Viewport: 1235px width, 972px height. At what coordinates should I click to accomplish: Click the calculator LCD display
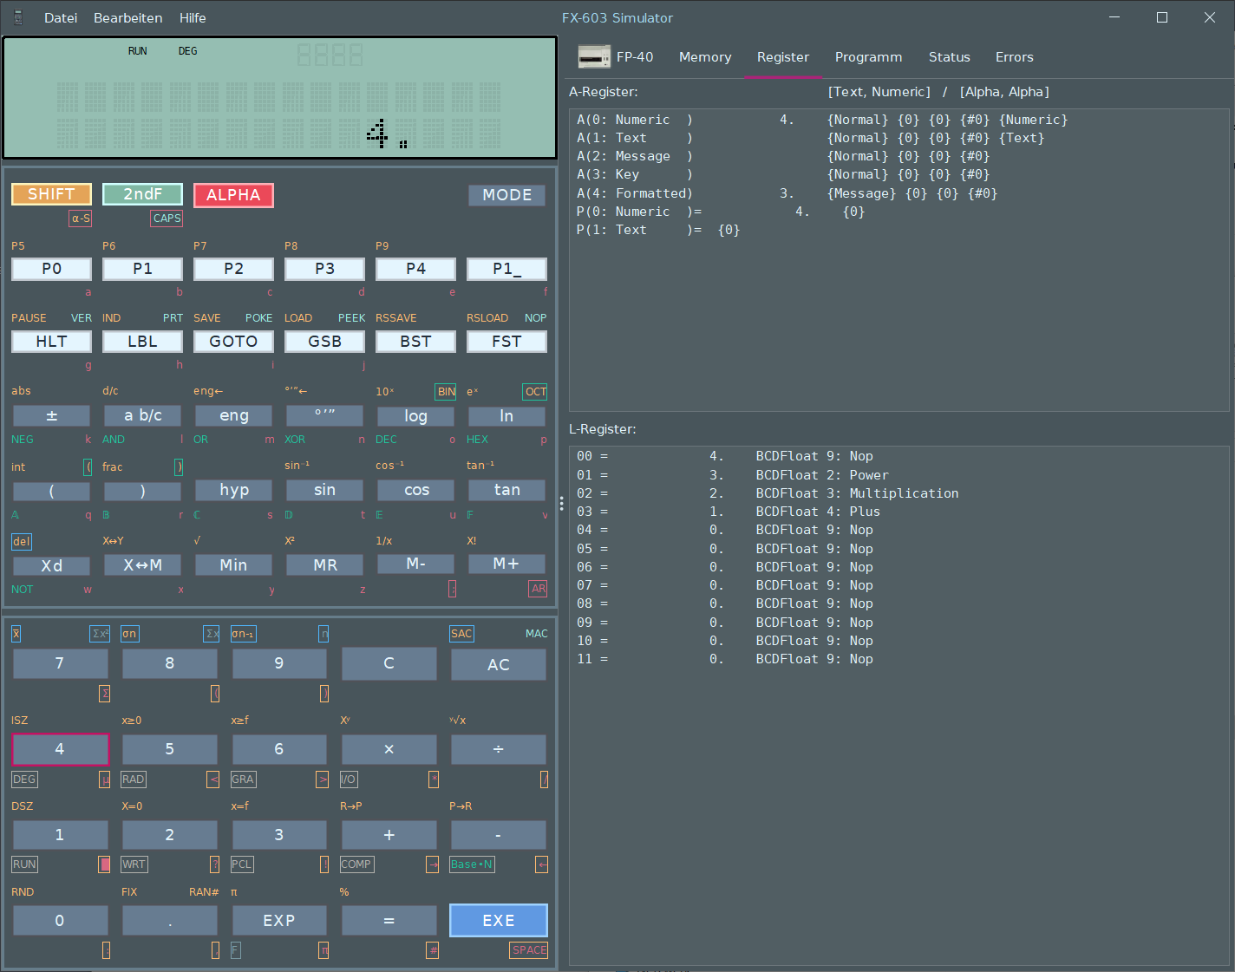click(x=279, y=98)
